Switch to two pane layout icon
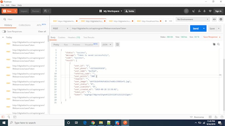Viewport: 225px width, 126px height. pos(210,117)
